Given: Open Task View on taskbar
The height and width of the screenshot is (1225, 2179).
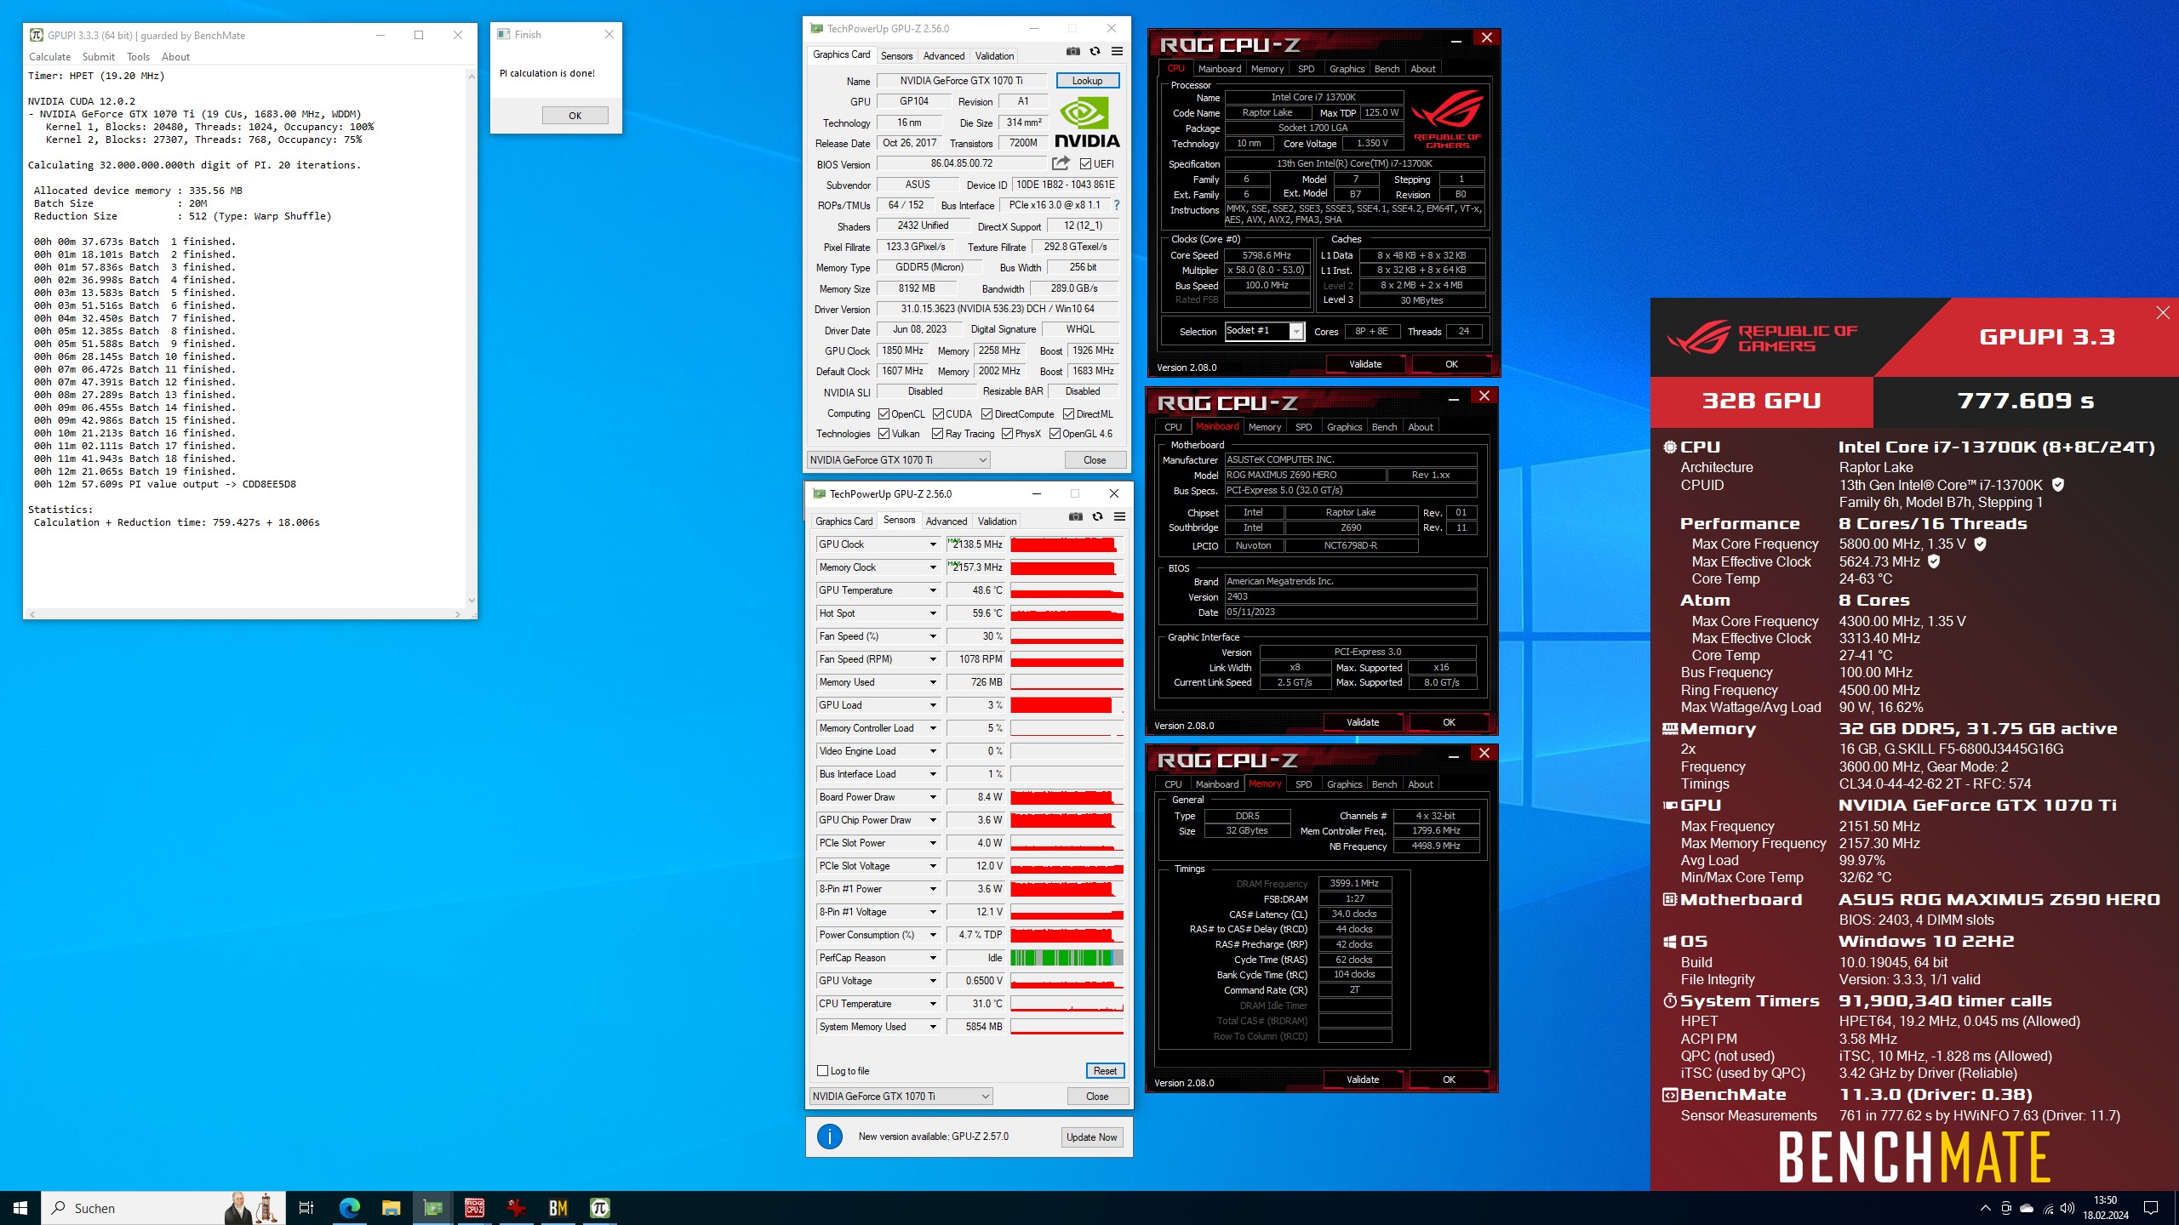Looking at the screenshot, I should pyautogui.click(x=306, y=1208).
